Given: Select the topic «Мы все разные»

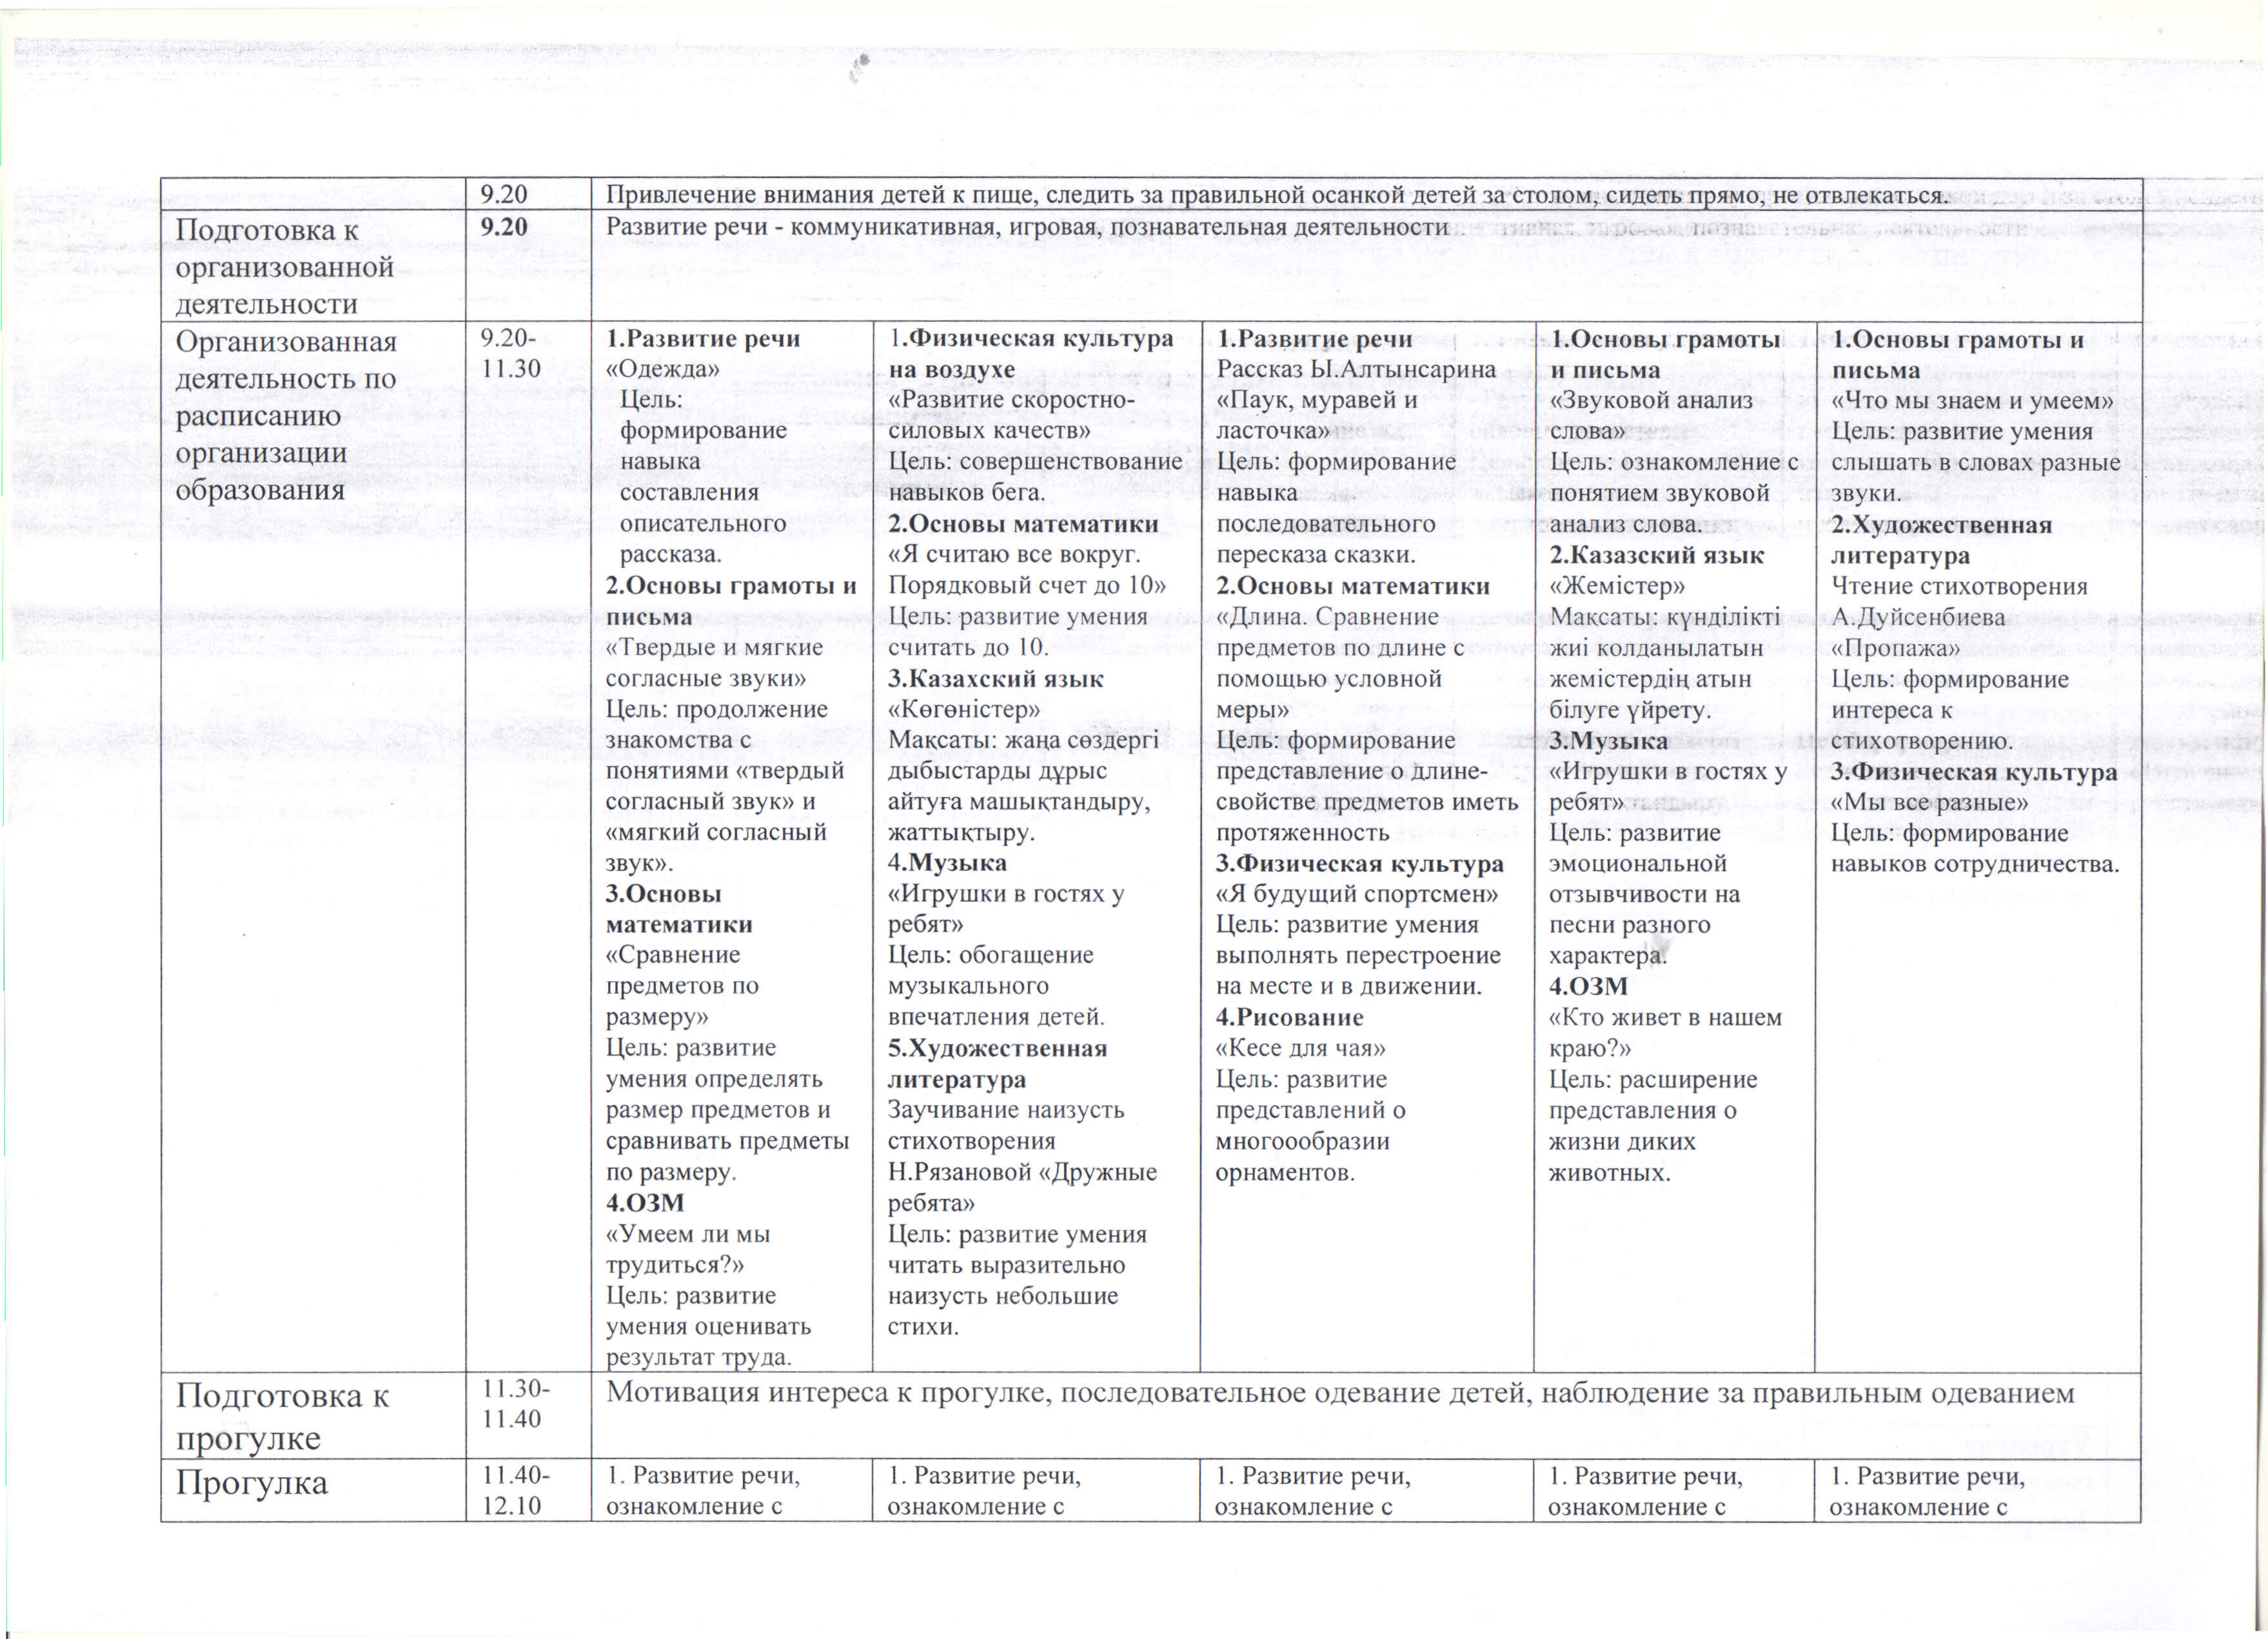Looking at the screenshot, I should tap(1929, 804).
